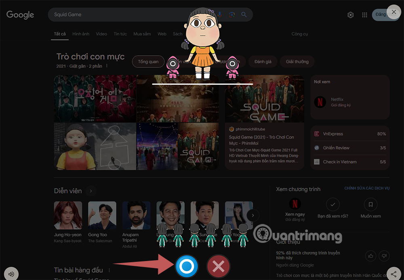Click the Google Lens image search icon
This screenshot has height=280, width=404.
[x=231, y=15]
